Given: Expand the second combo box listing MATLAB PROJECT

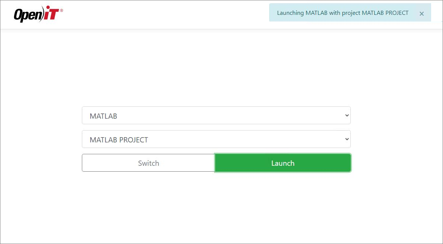Looking at the screenshot, I should click(216, 139).
